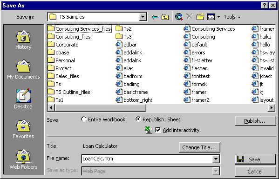Open My Documents in places bar

pyautogui.click(x=23, y=70)
